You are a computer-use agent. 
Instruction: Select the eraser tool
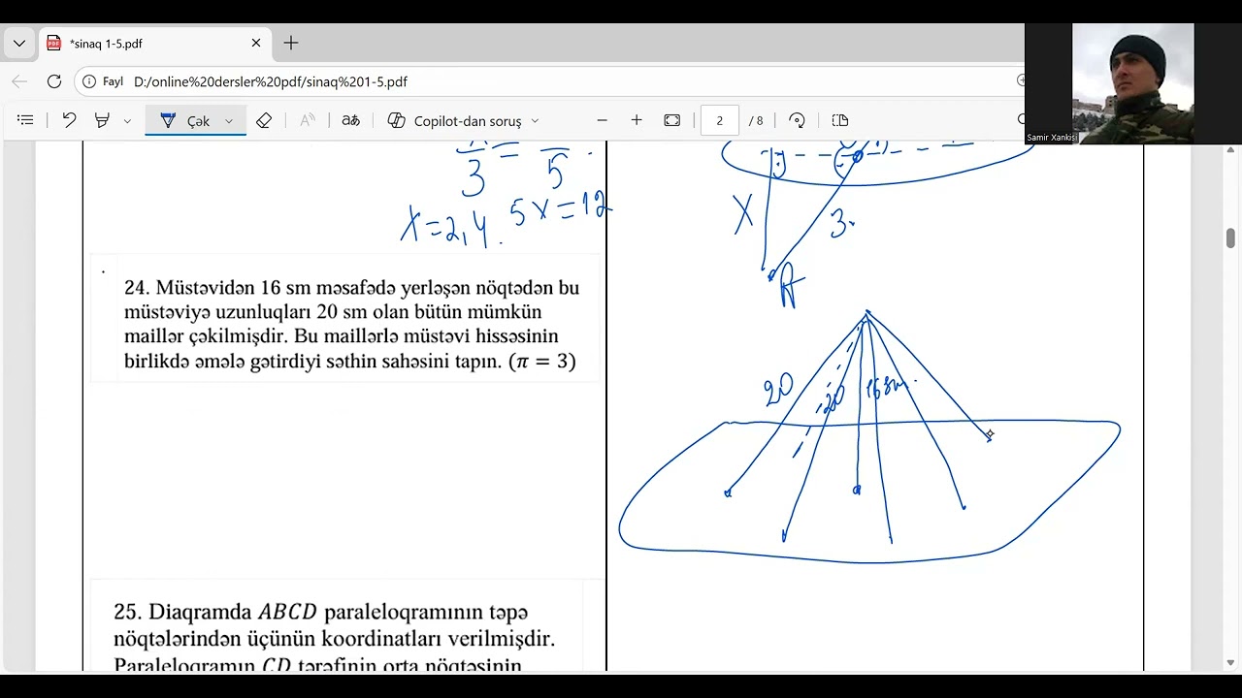264,120
